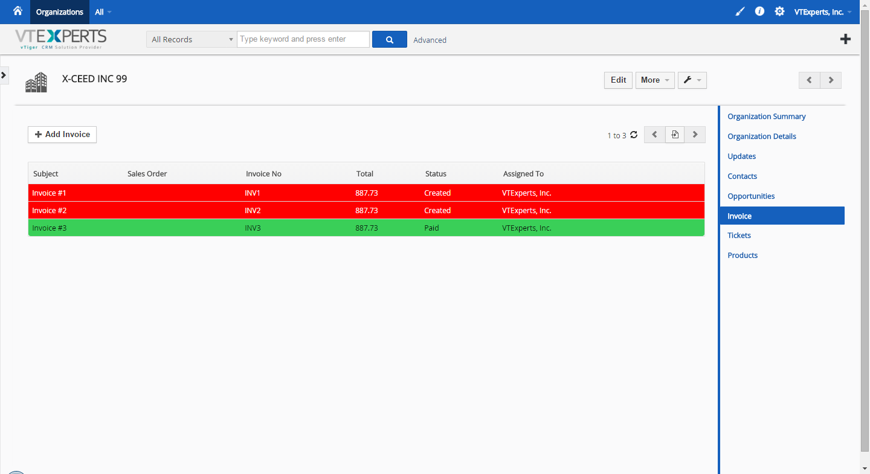
Task: Click the quick create plus icon
Action: click(x=846, y=39)
